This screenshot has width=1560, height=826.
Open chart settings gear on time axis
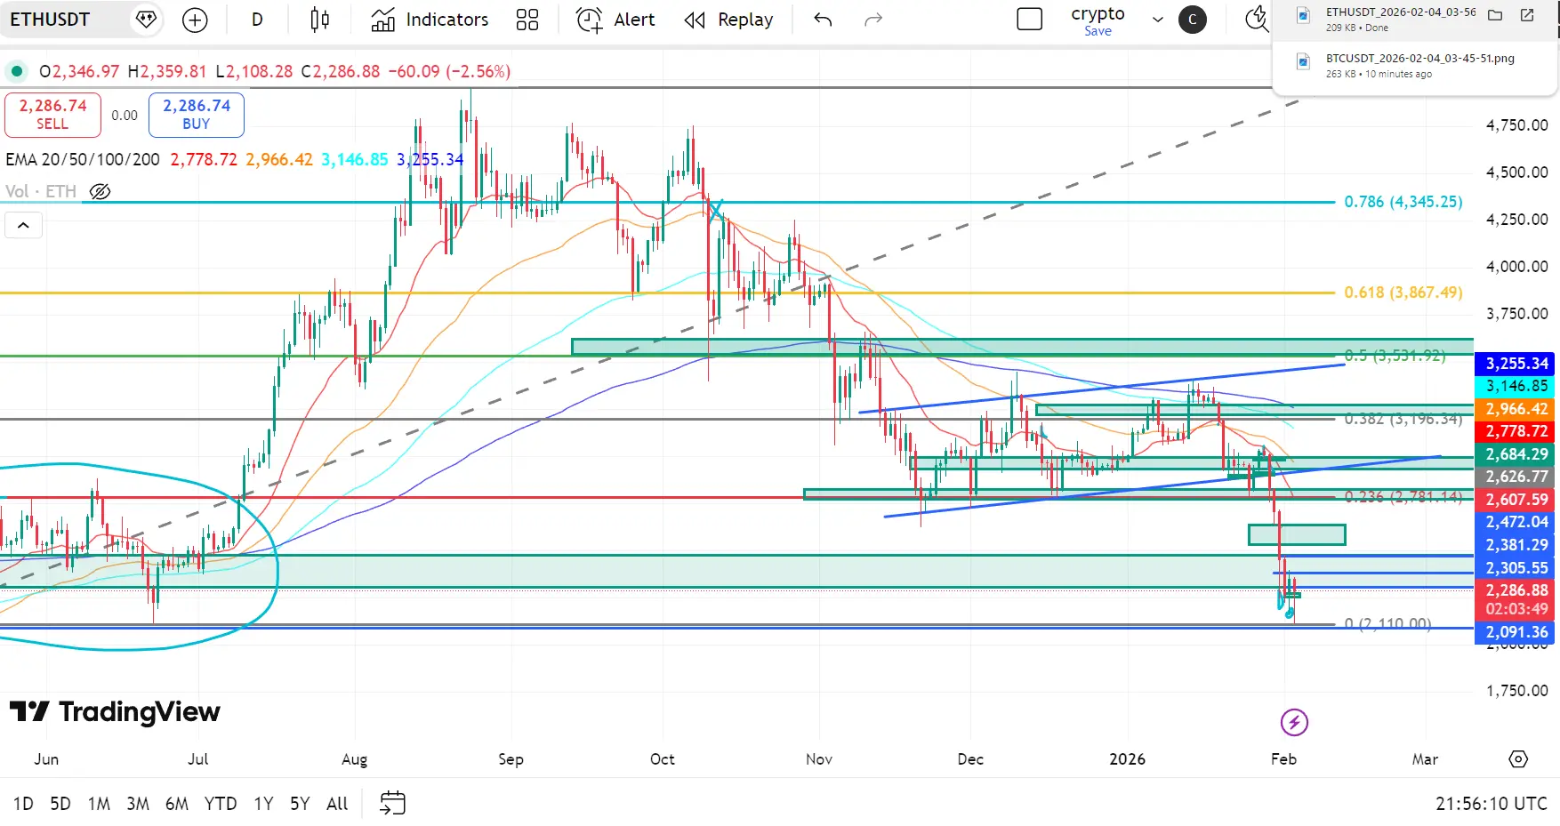(1518, 759)
